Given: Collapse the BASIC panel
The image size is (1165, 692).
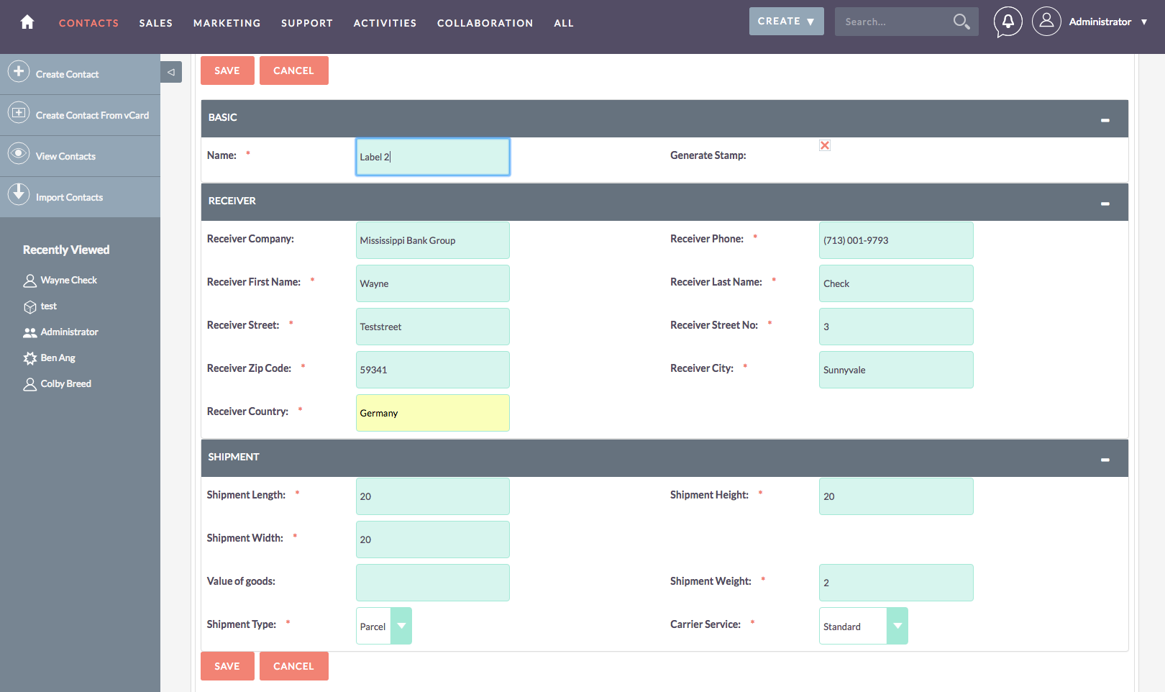Looking at the screenshot, I should (1105, 119).
